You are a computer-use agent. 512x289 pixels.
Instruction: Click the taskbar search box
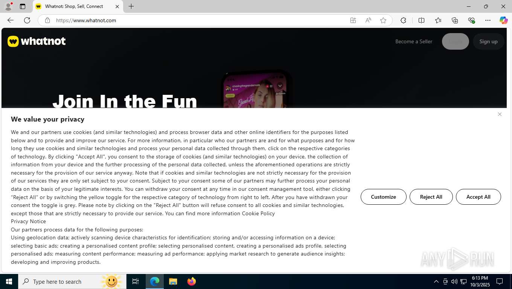click(72, 281)
